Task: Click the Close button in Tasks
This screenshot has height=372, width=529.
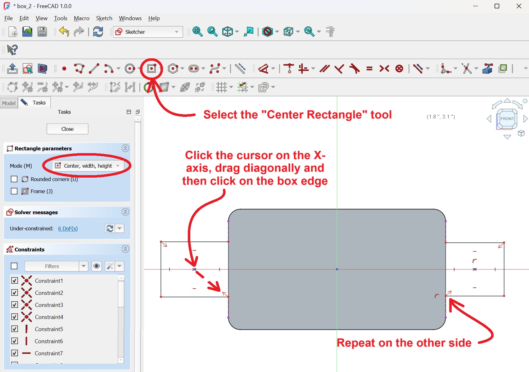Action: click(x=67, y=129)
